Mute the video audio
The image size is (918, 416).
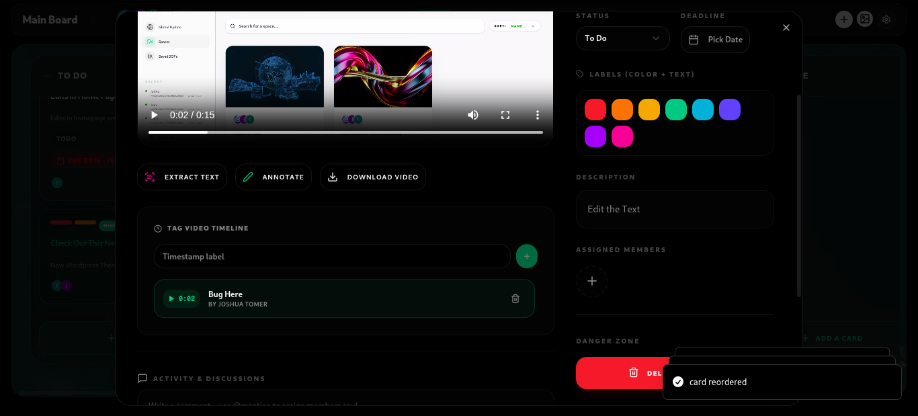[x=473, y=115]
